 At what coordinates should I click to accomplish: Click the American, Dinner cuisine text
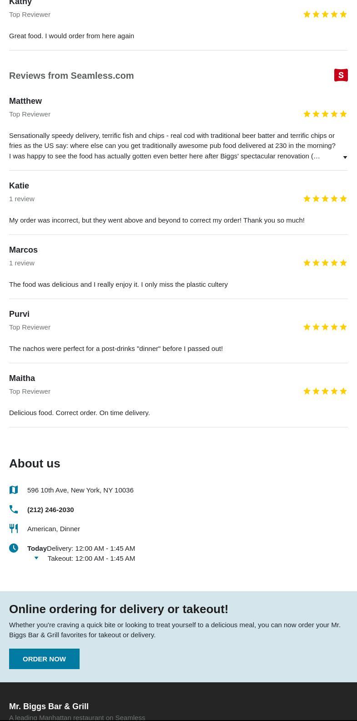[54, 528]
